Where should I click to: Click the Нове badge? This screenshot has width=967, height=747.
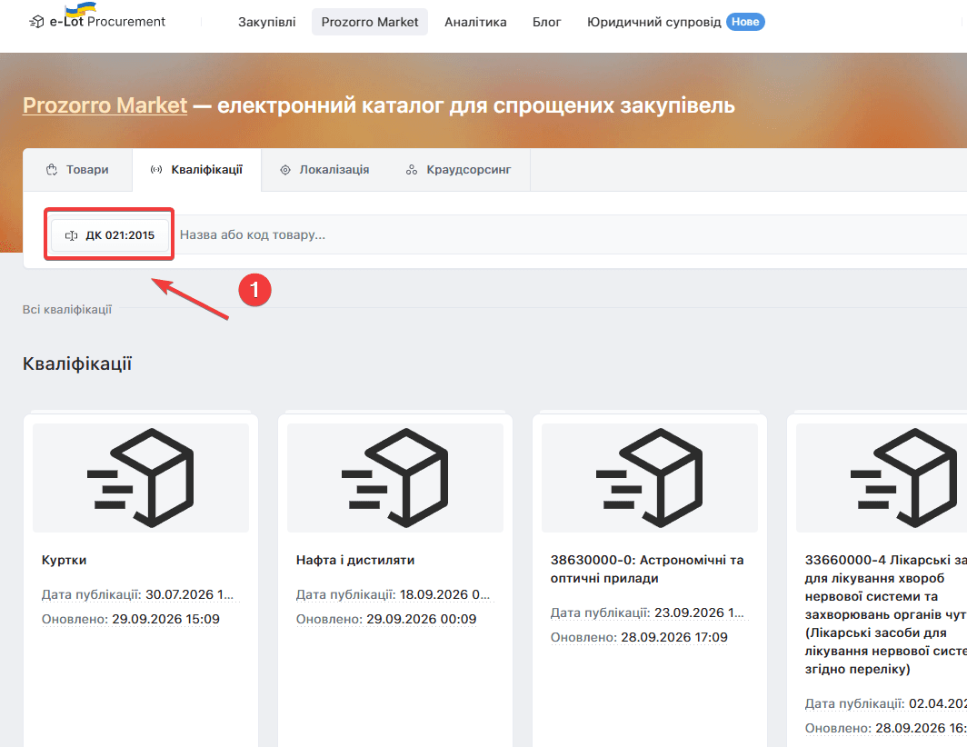pyautogui.click(x=745, y=22)
